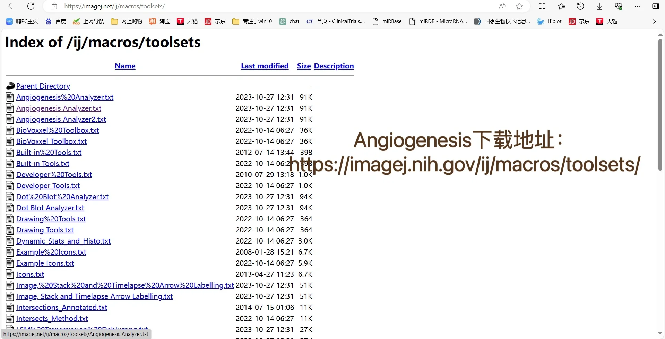The image size is (665, 339).
Task: Open Drawing%20Tools.txt link
Action: coord(51,219)
